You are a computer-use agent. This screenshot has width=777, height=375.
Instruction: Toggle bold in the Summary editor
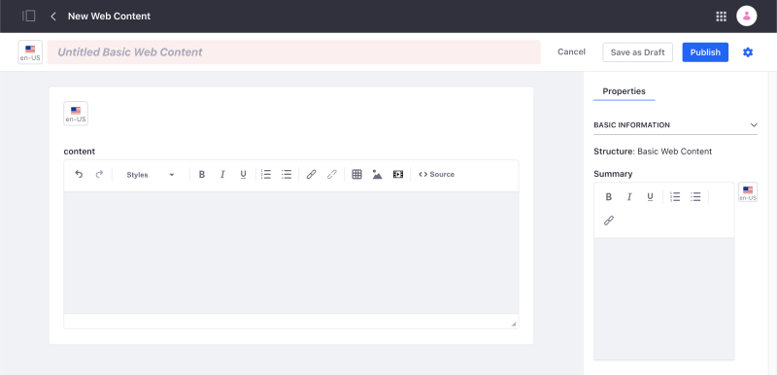609,197
